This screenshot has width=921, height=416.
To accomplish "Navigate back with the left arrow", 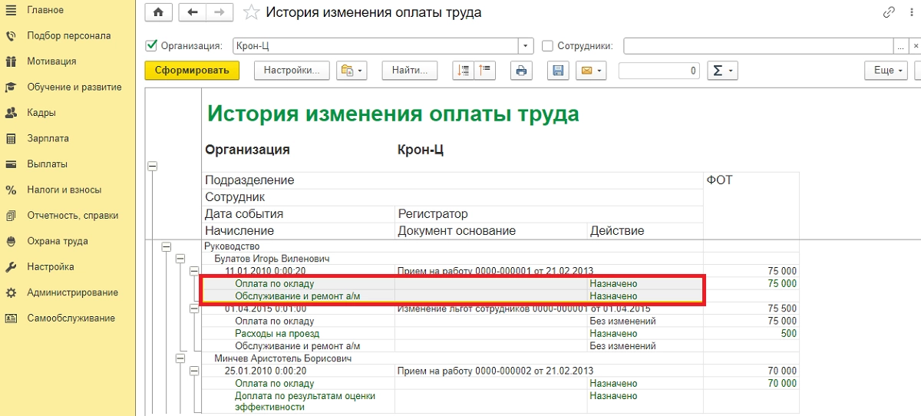I will pos(192,12).
